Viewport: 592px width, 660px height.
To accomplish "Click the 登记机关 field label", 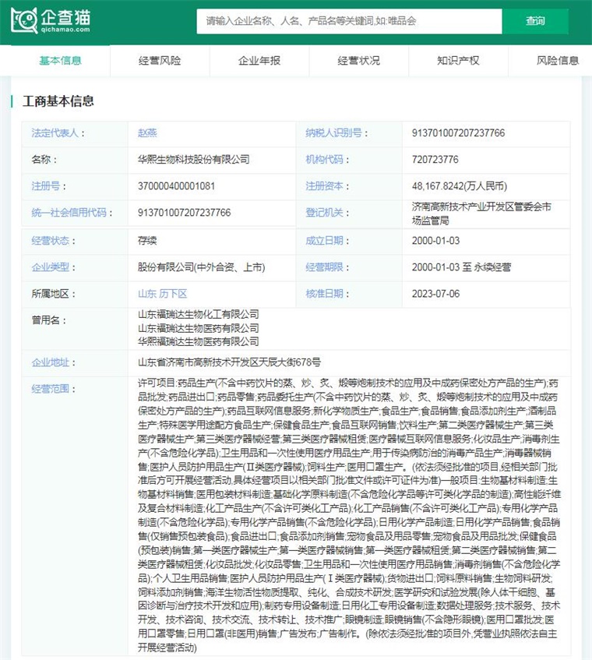I will (325, 213).
